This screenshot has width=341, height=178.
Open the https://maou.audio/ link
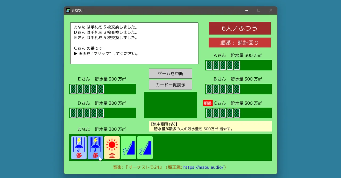pyautogui.click(x=204, y=167)
